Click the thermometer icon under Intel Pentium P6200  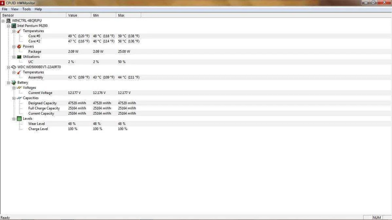pyautogui.click(x=19, y=31)
